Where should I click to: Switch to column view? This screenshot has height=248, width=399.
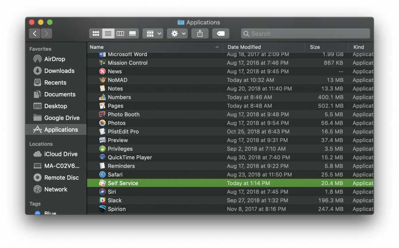120,34
